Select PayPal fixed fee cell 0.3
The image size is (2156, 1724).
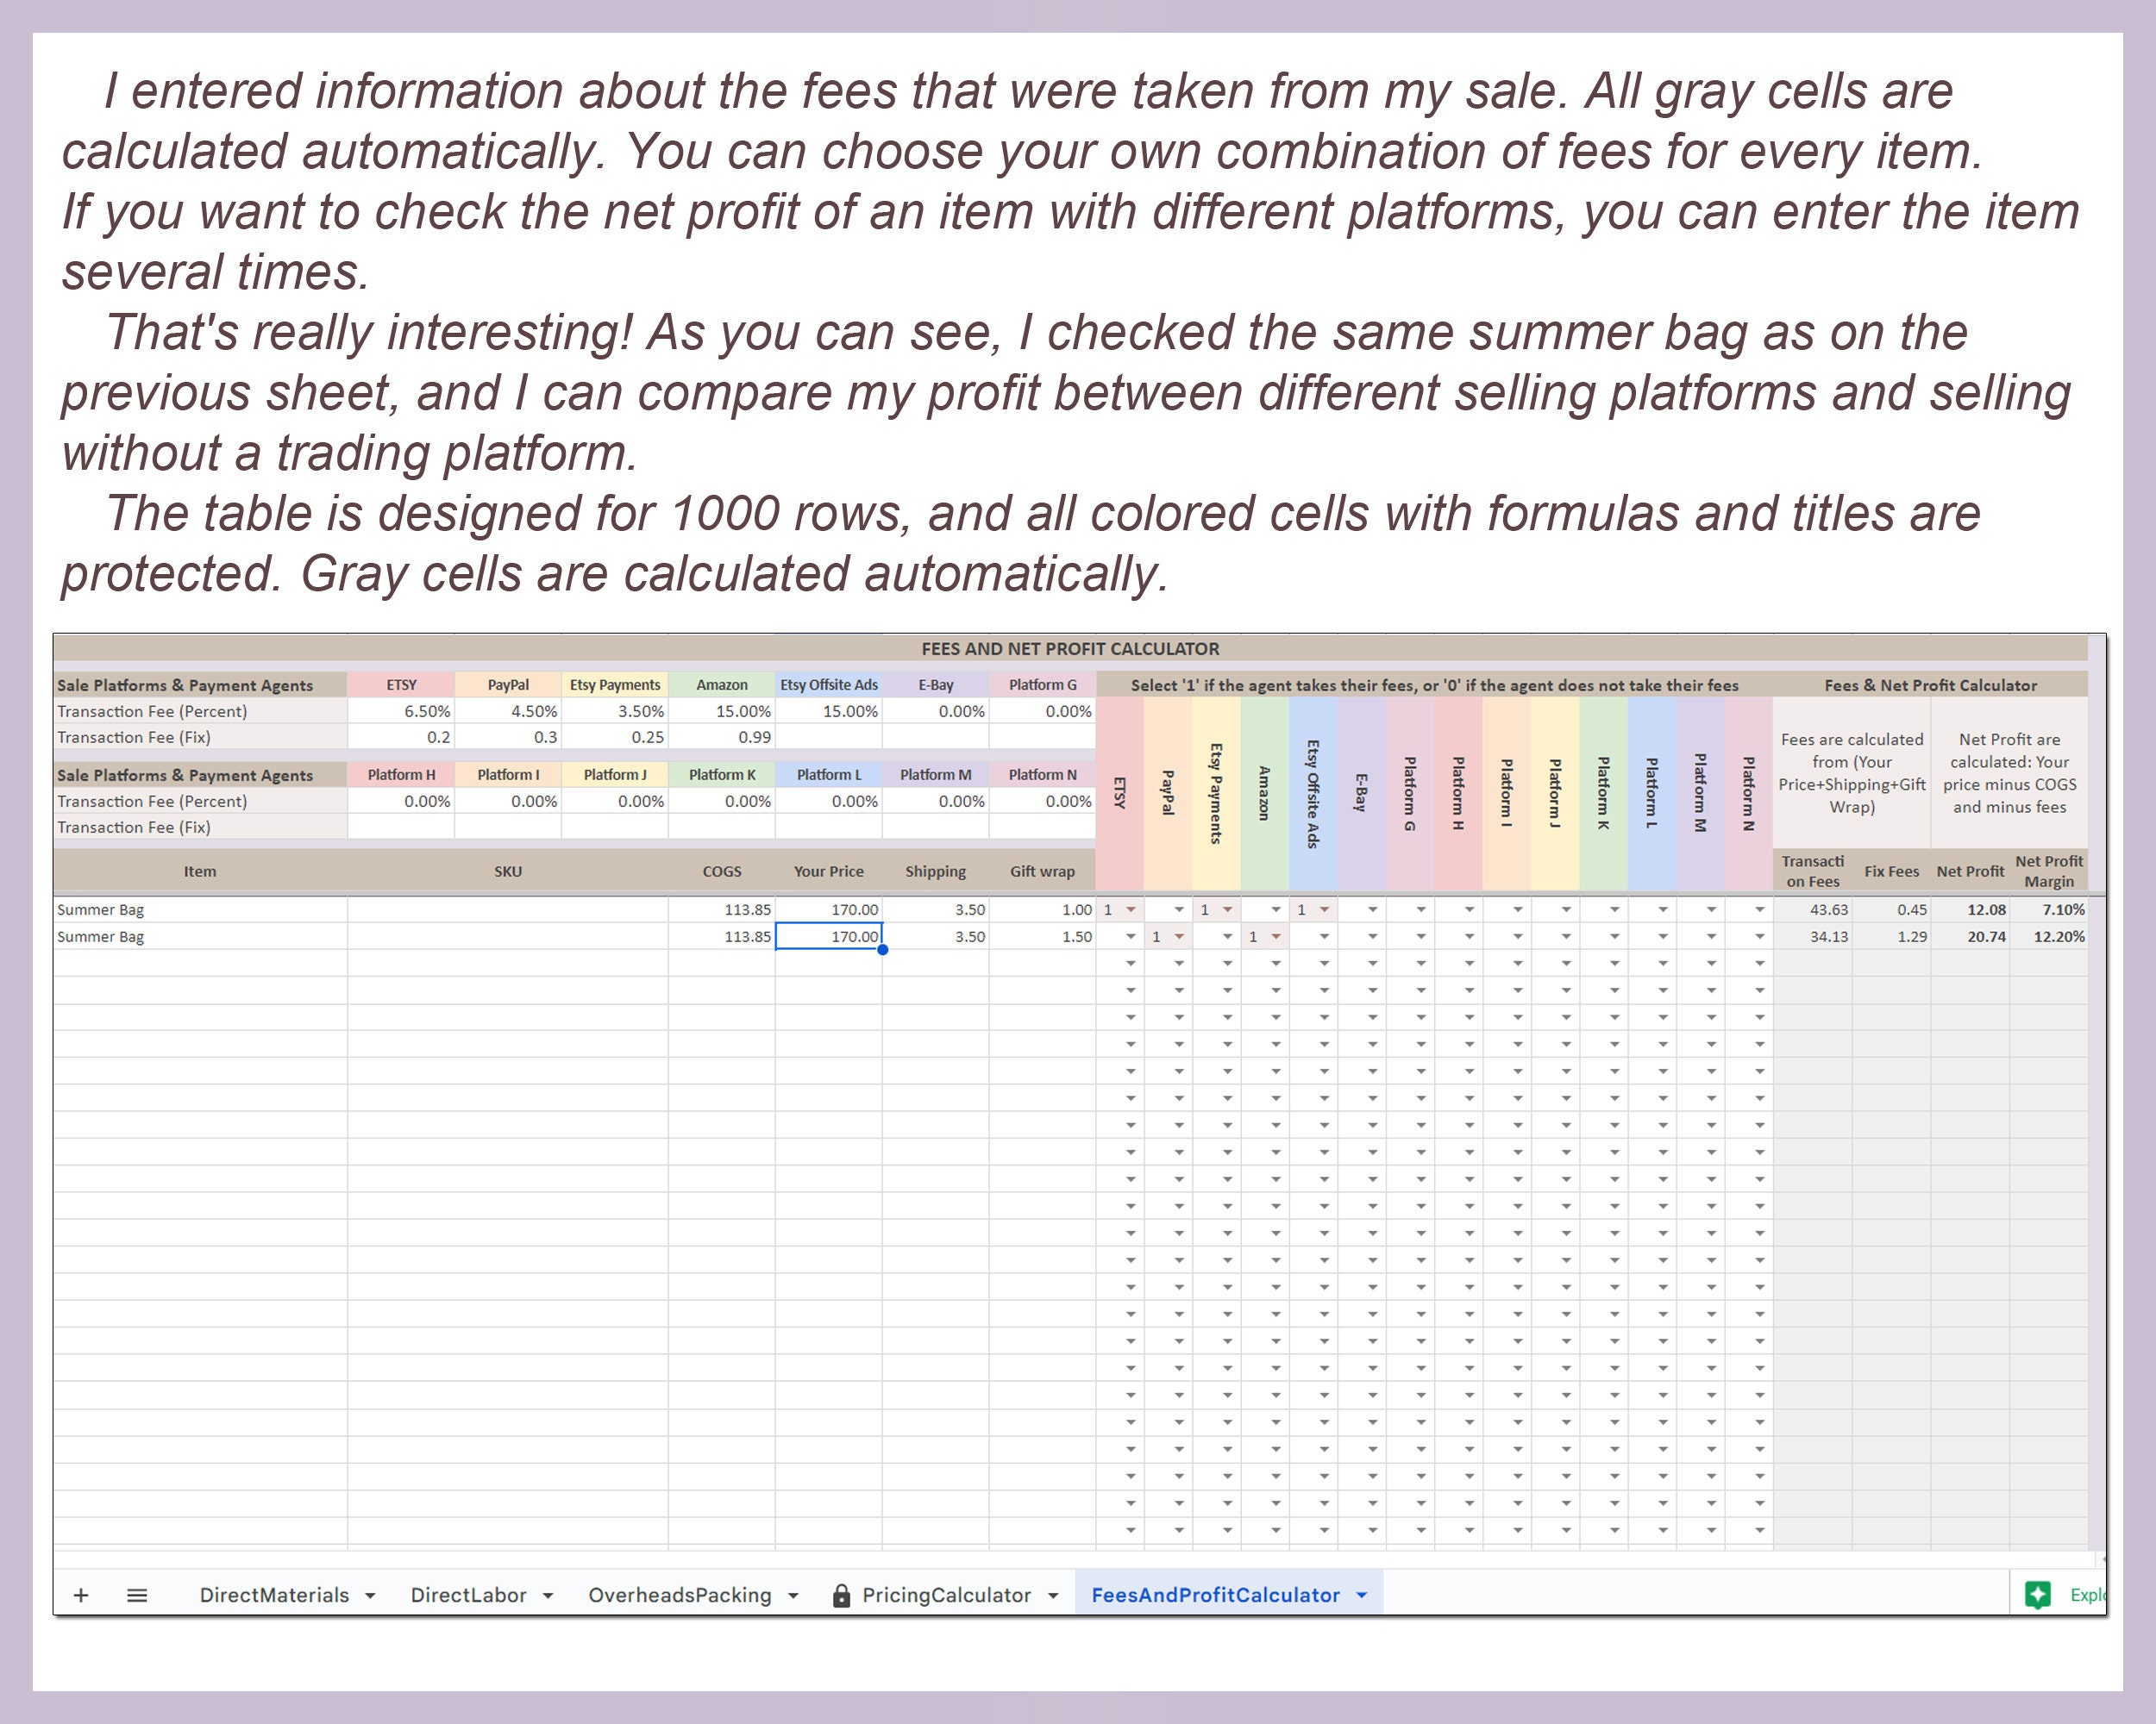point(508,738)
